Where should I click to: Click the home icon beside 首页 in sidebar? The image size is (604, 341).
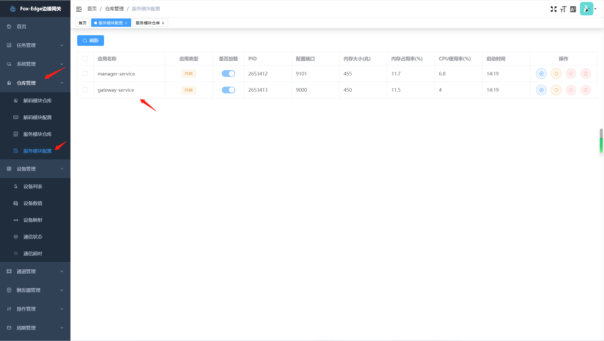[x=9, y=27]
